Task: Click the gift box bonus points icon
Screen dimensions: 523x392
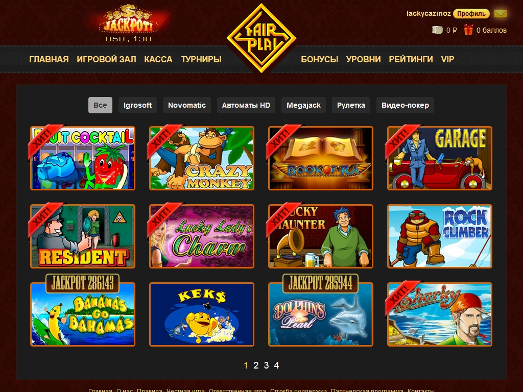Action: click(x=468, y=30)
